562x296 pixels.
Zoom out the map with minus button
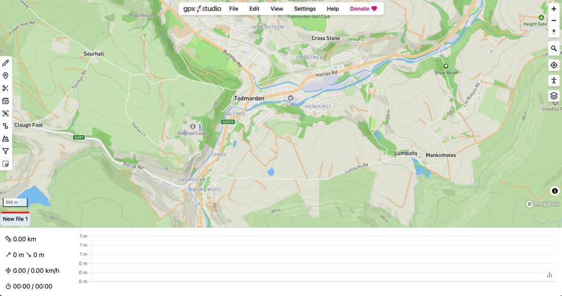pos(554,20)
